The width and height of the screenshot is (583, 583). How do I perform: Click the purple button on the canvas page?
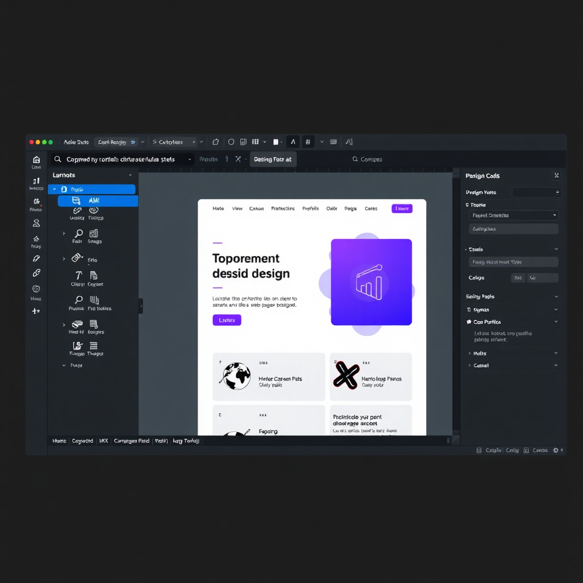click(x=227, y=320)
